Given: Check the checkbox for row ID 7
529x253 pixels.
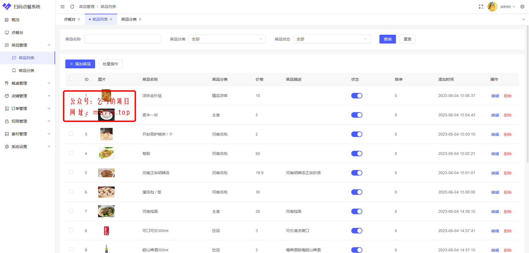Looking at the screenshot, I should tap(71, 211).
